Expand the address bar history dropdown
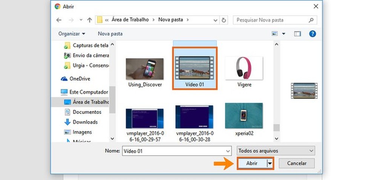Viewport: 371px width, 180px height. pos(215,20)
